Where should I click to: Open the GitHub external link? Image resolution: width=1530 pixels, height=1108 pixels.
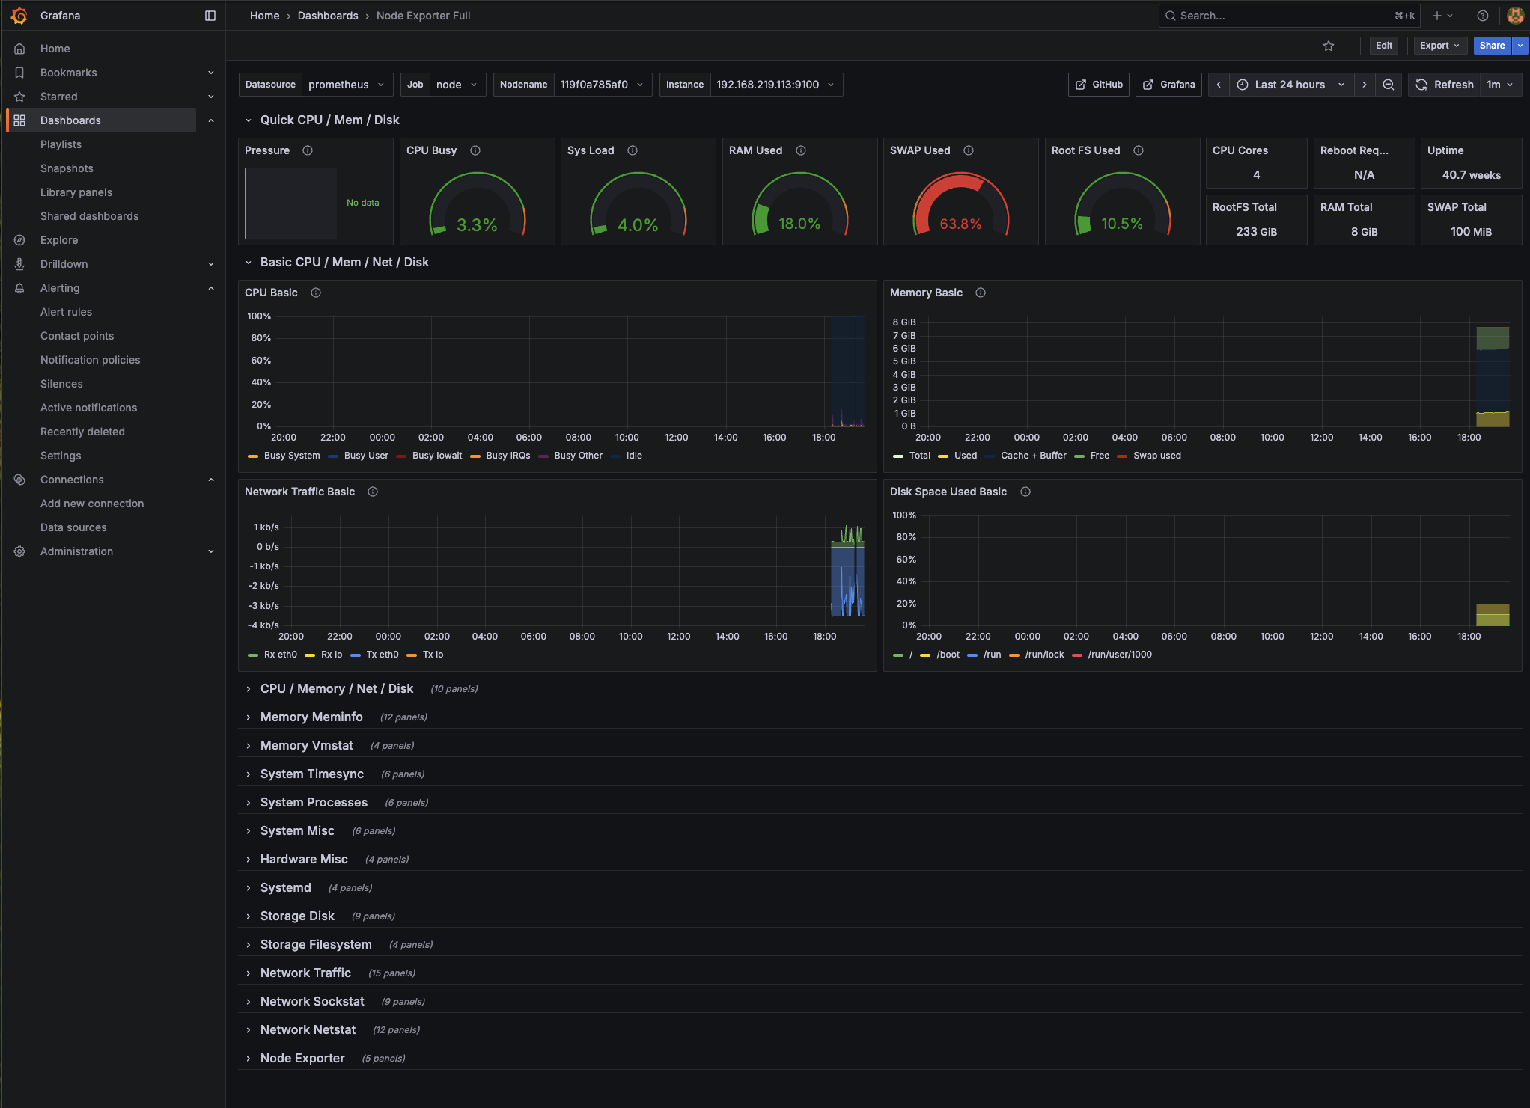tap(1099, 85)
